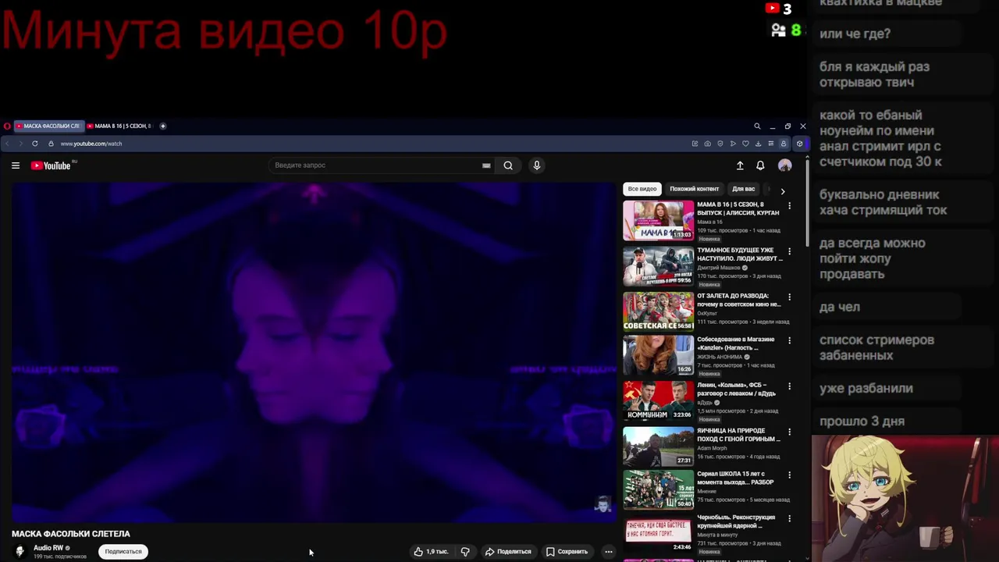This screenshot has width=999, height=562.
Task: Take a snapshot with the browser camera icon
Action: tap(707, 144)
